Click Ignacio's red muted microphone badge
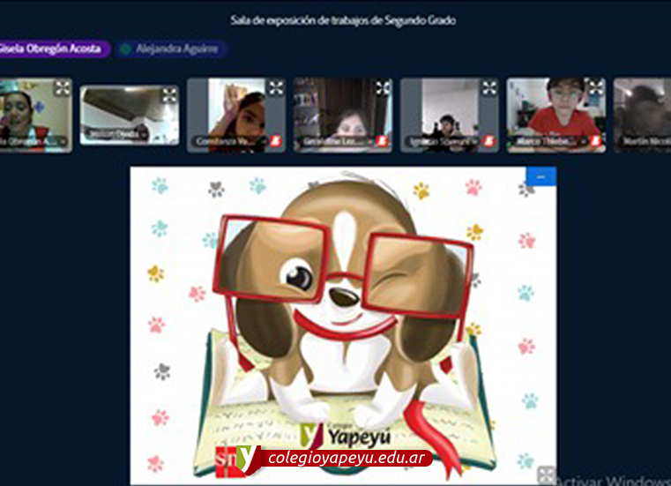 click(488, 141)
